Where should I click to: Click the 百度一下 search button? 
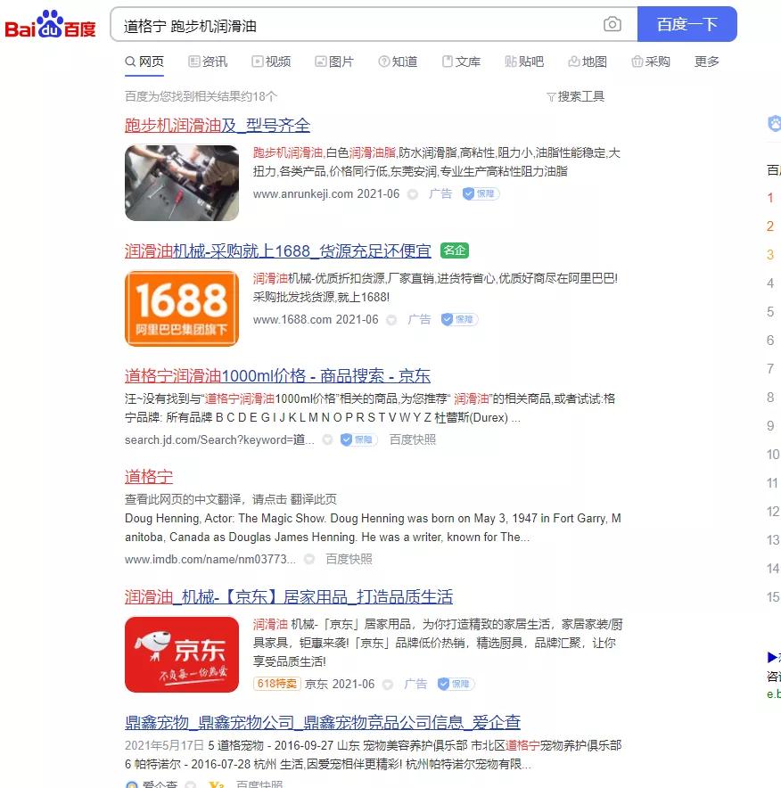pyautogui.click(x=687, y=24)
